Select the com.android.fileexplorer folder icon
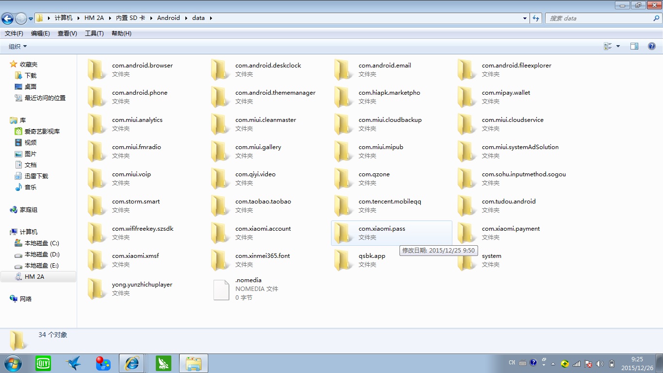 467,69
